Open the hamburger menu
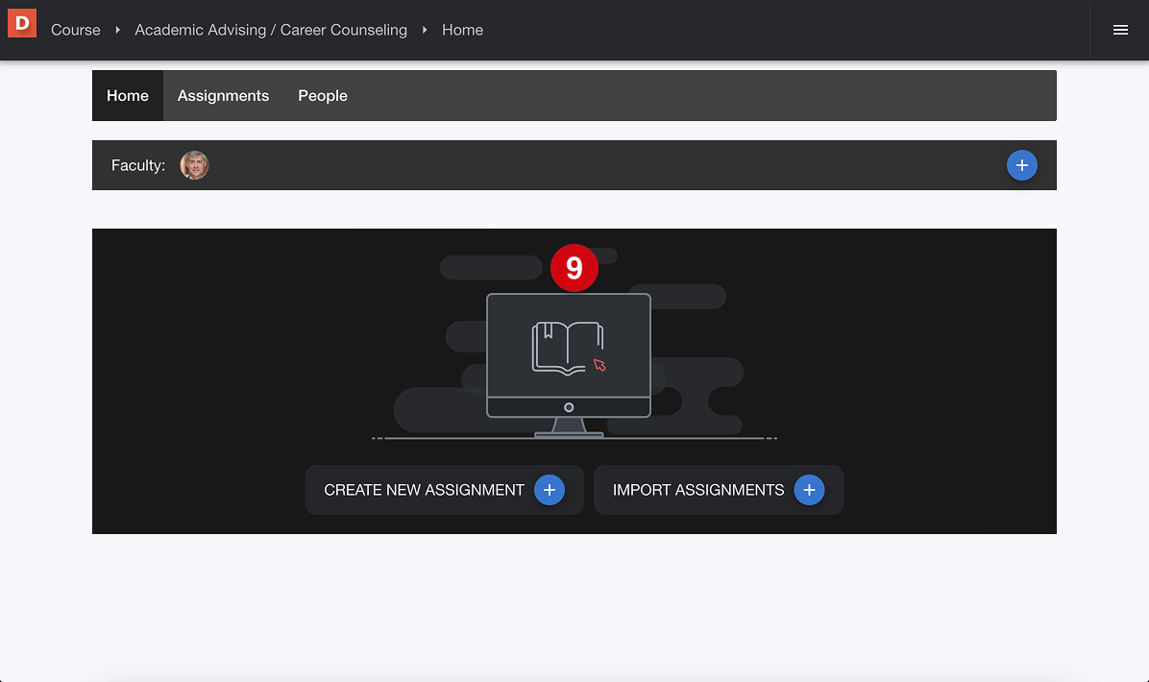Screen dimensions: 1149x682 click(x=1119, y=30)
